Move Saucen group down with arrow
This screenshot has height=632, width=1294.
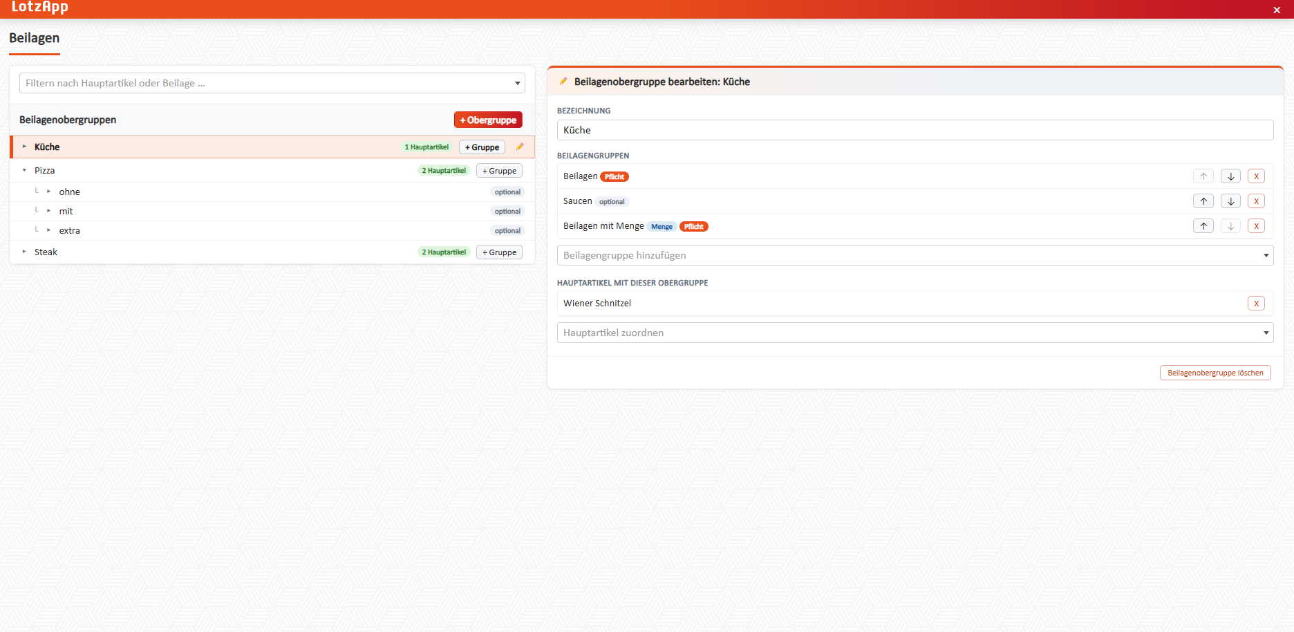coord(1230,201)
